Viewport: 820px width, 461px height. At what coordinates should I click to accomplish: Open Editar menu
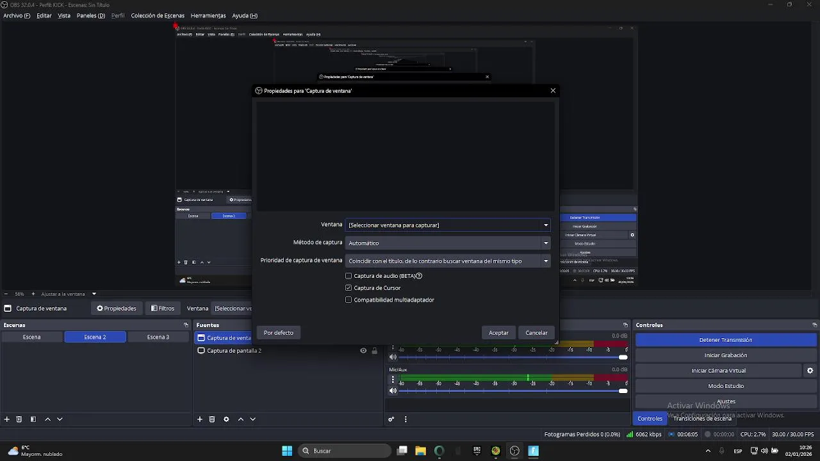coord(44,15)
